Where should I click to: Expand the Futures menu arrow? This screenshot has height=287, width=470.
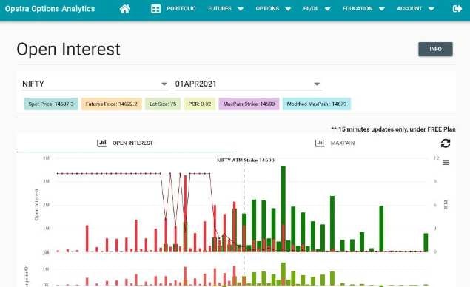coord(241,9)
